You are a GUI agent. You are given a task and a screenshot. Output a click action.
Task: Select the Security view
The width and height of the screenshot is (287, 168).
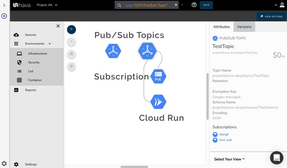pyautogui.click(x=34, y=62)
